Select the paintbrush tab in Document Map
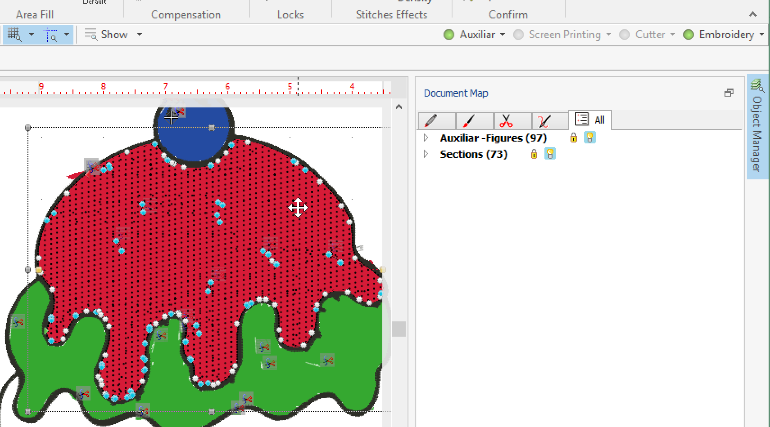The image size is (770, 427). click(x=469, y=120)
